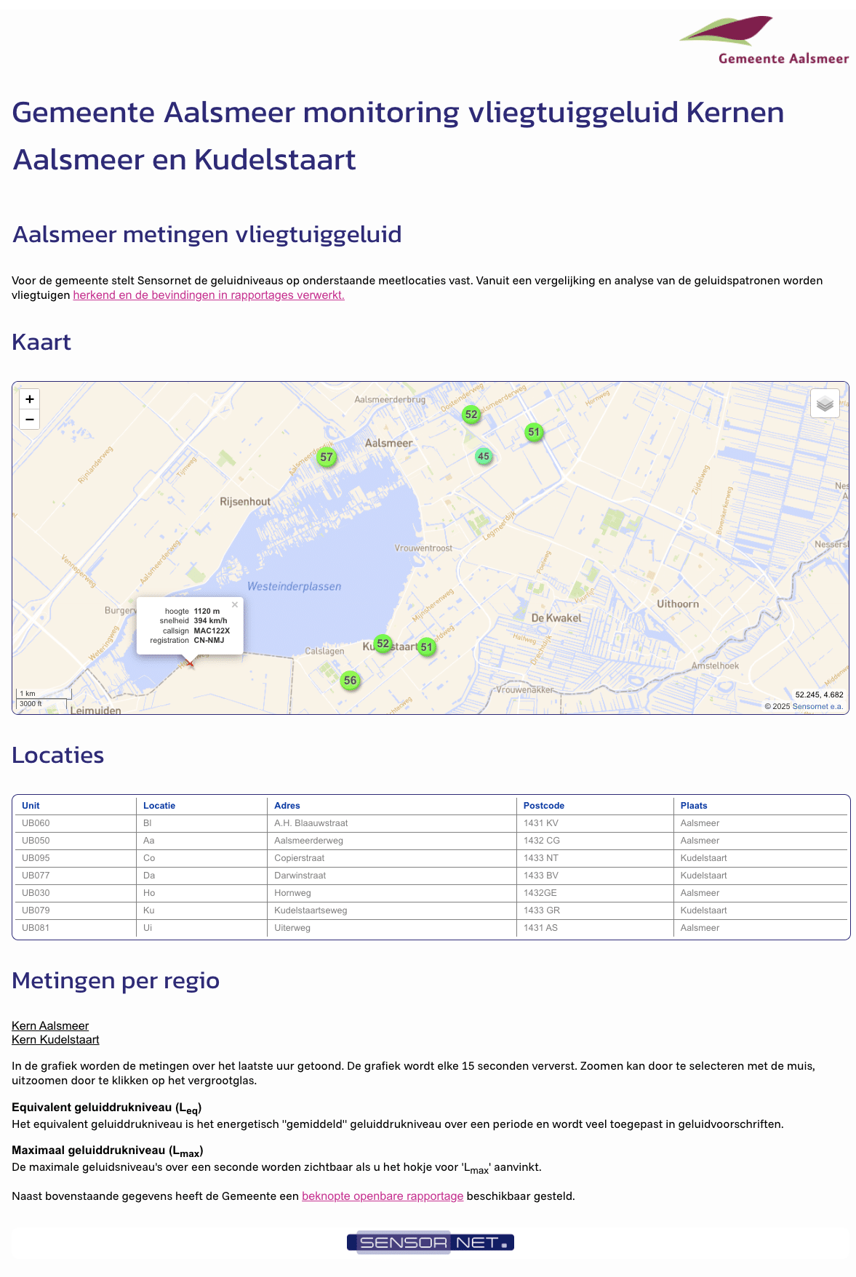
Task: Click the Westeinderplassen lake label on map
Action: [x=294, y=587]
